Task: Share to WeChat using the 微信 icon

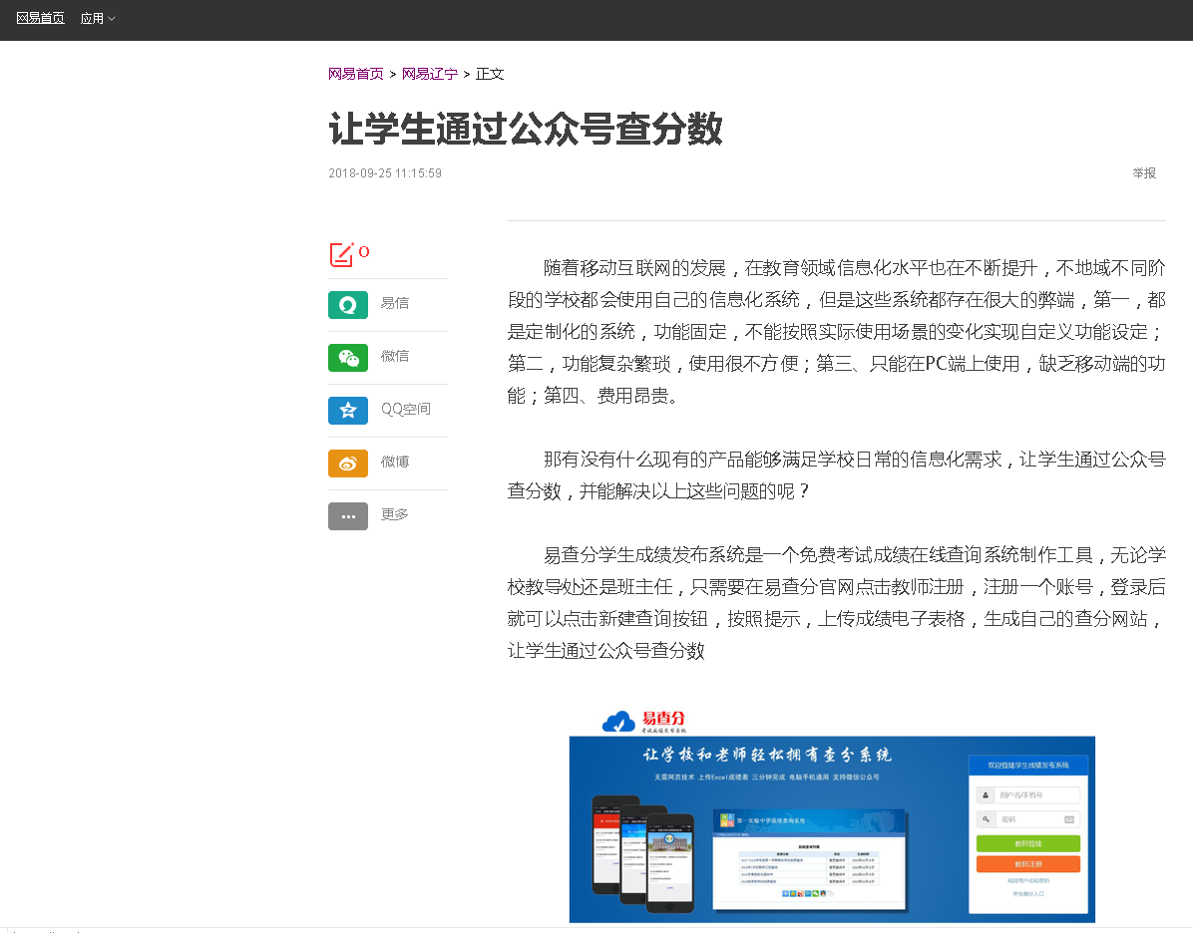Action: pos(348,358)
